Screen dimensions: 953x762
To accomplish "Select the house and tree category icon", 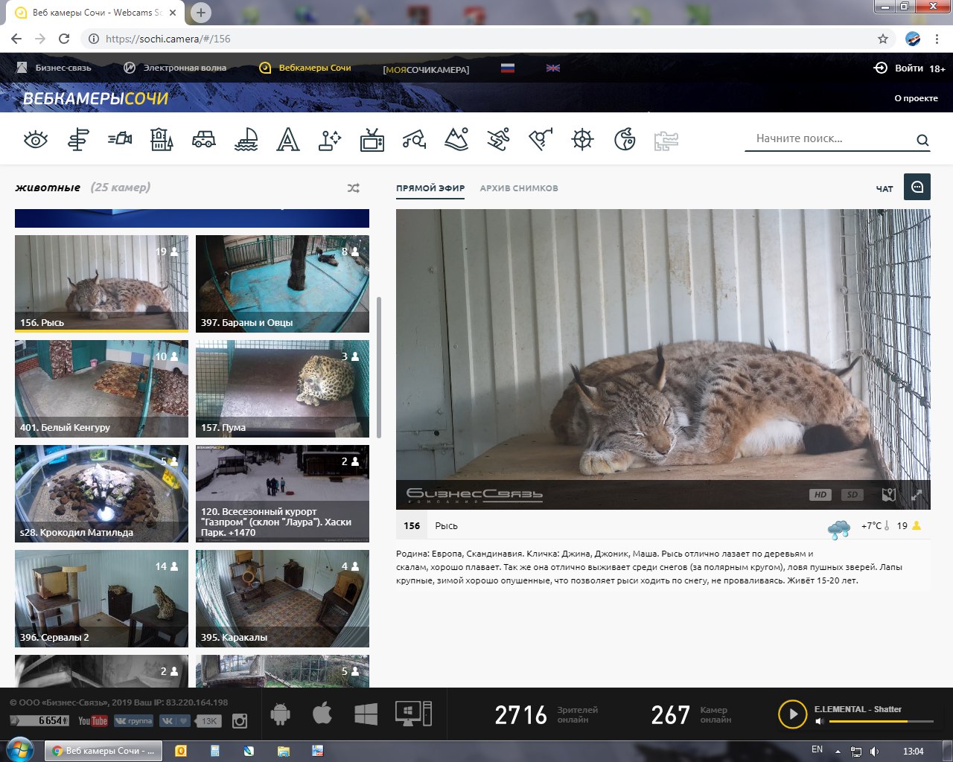I will (162, 139).
